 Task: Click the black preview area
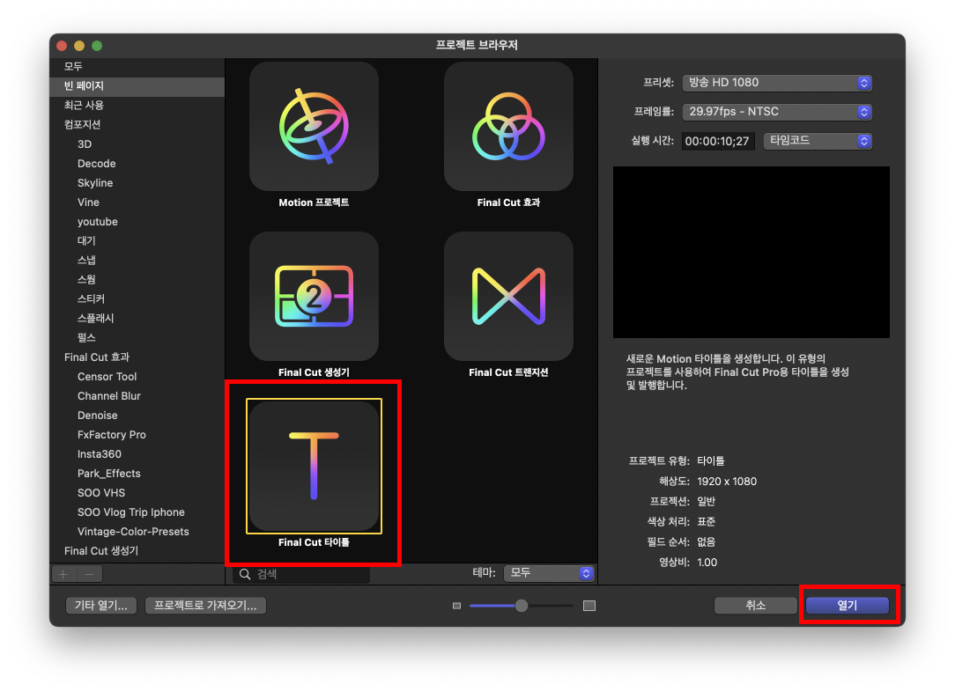pyautogui.click(x=751, y=252)
